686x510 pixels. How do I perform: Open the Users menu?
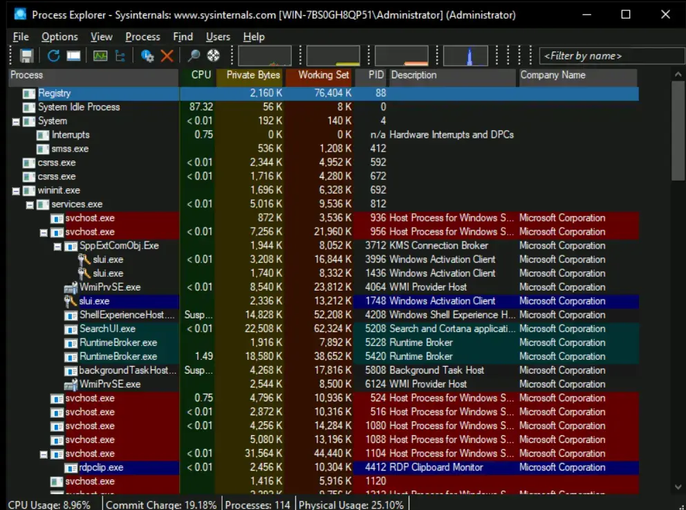(218, 37)
